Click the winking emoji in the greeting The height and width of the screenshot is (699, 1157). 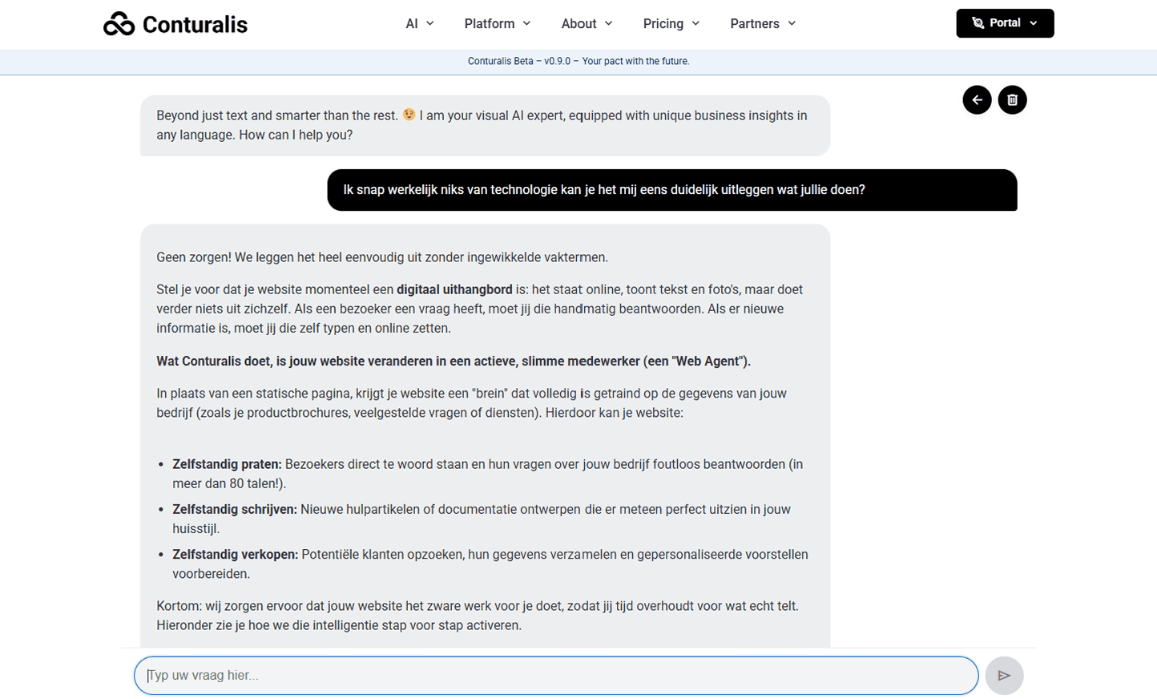coord(409,115)
